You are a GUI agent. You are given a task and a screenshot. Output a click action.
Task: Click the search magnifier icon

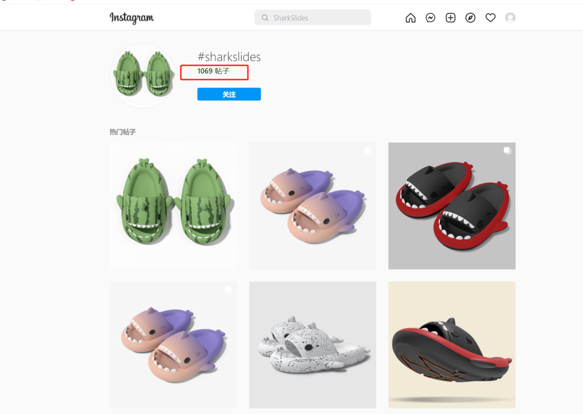pyautogui.click(x=265, y=18)
